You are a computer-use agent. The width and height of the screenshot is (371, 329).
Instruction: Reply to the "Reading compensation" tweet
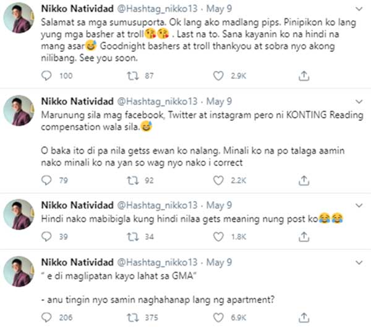click(x=46, y=181)
